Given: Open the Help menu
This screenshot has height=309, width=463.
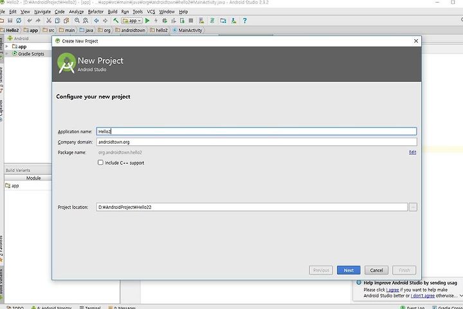Looking at the screenshot, I should pos(183,12).
